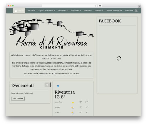The width and height of the screenshot is (147, 125).
Task: Open the Découverte dropdown menu
Action: coord(63,11)
